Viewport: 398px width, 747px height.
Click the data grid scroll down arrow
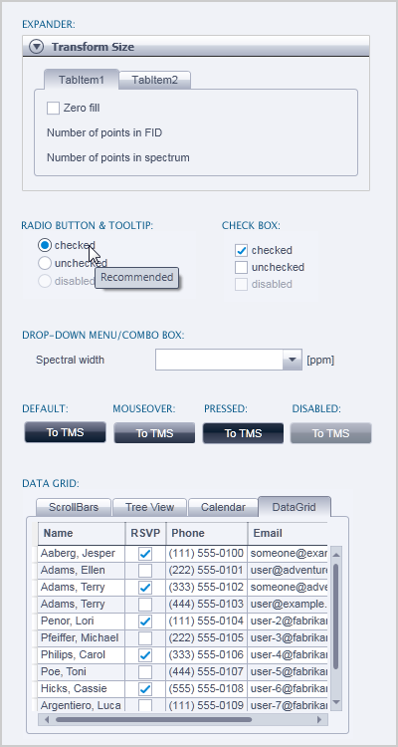point(336,702)
